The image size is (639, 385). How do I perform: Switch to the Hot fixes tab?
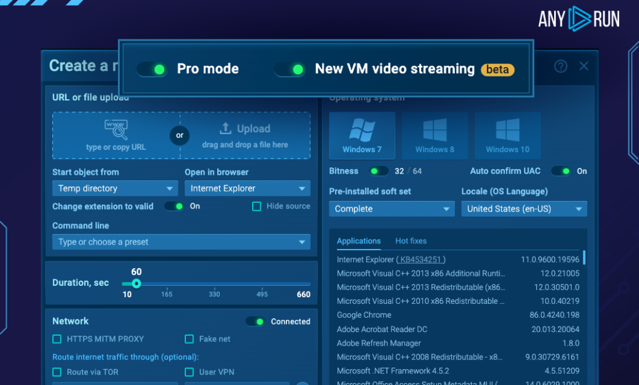tap(411, 241)
